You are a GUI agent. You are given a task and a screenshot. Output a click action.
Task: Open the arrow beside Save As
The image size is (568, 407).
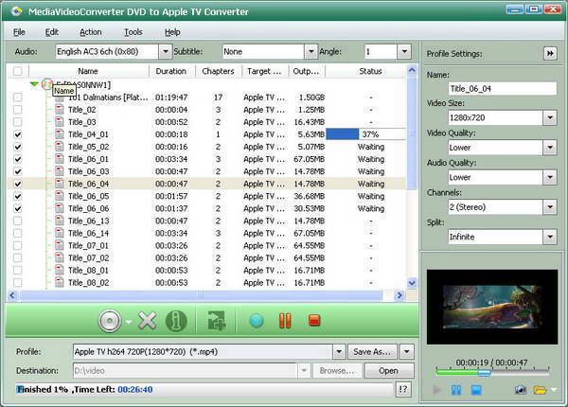[x=406, y=351]
